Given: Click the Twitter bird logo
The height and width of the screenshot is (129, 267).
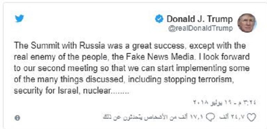Looking at the screenshot, I should 19,18.
